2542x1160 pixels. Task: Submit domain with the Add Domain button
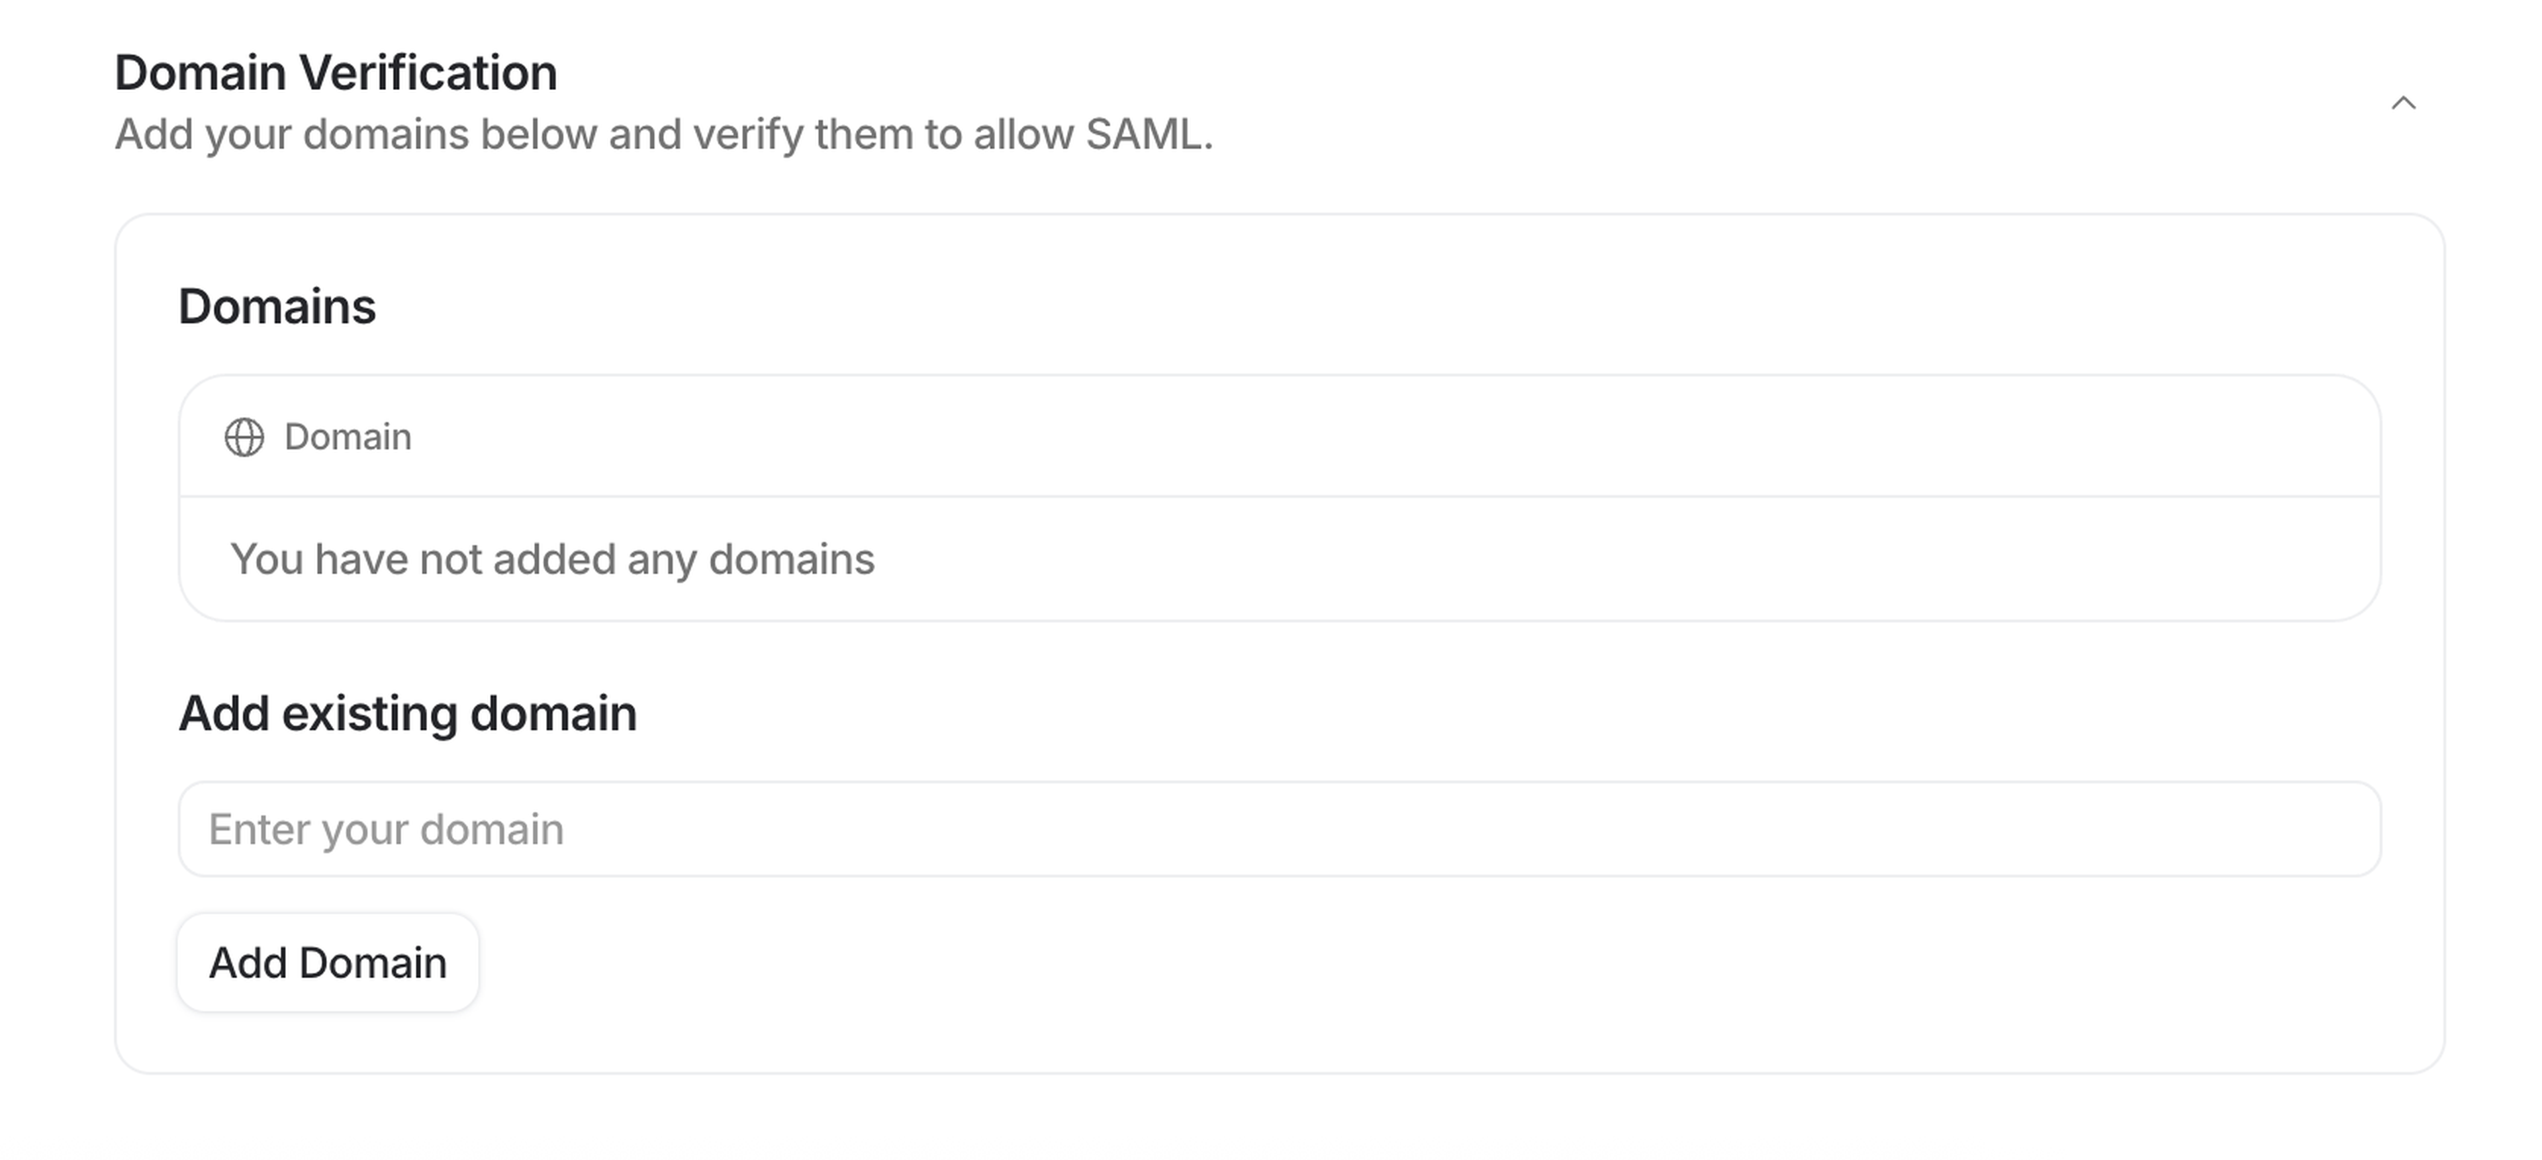click(328, 963)
